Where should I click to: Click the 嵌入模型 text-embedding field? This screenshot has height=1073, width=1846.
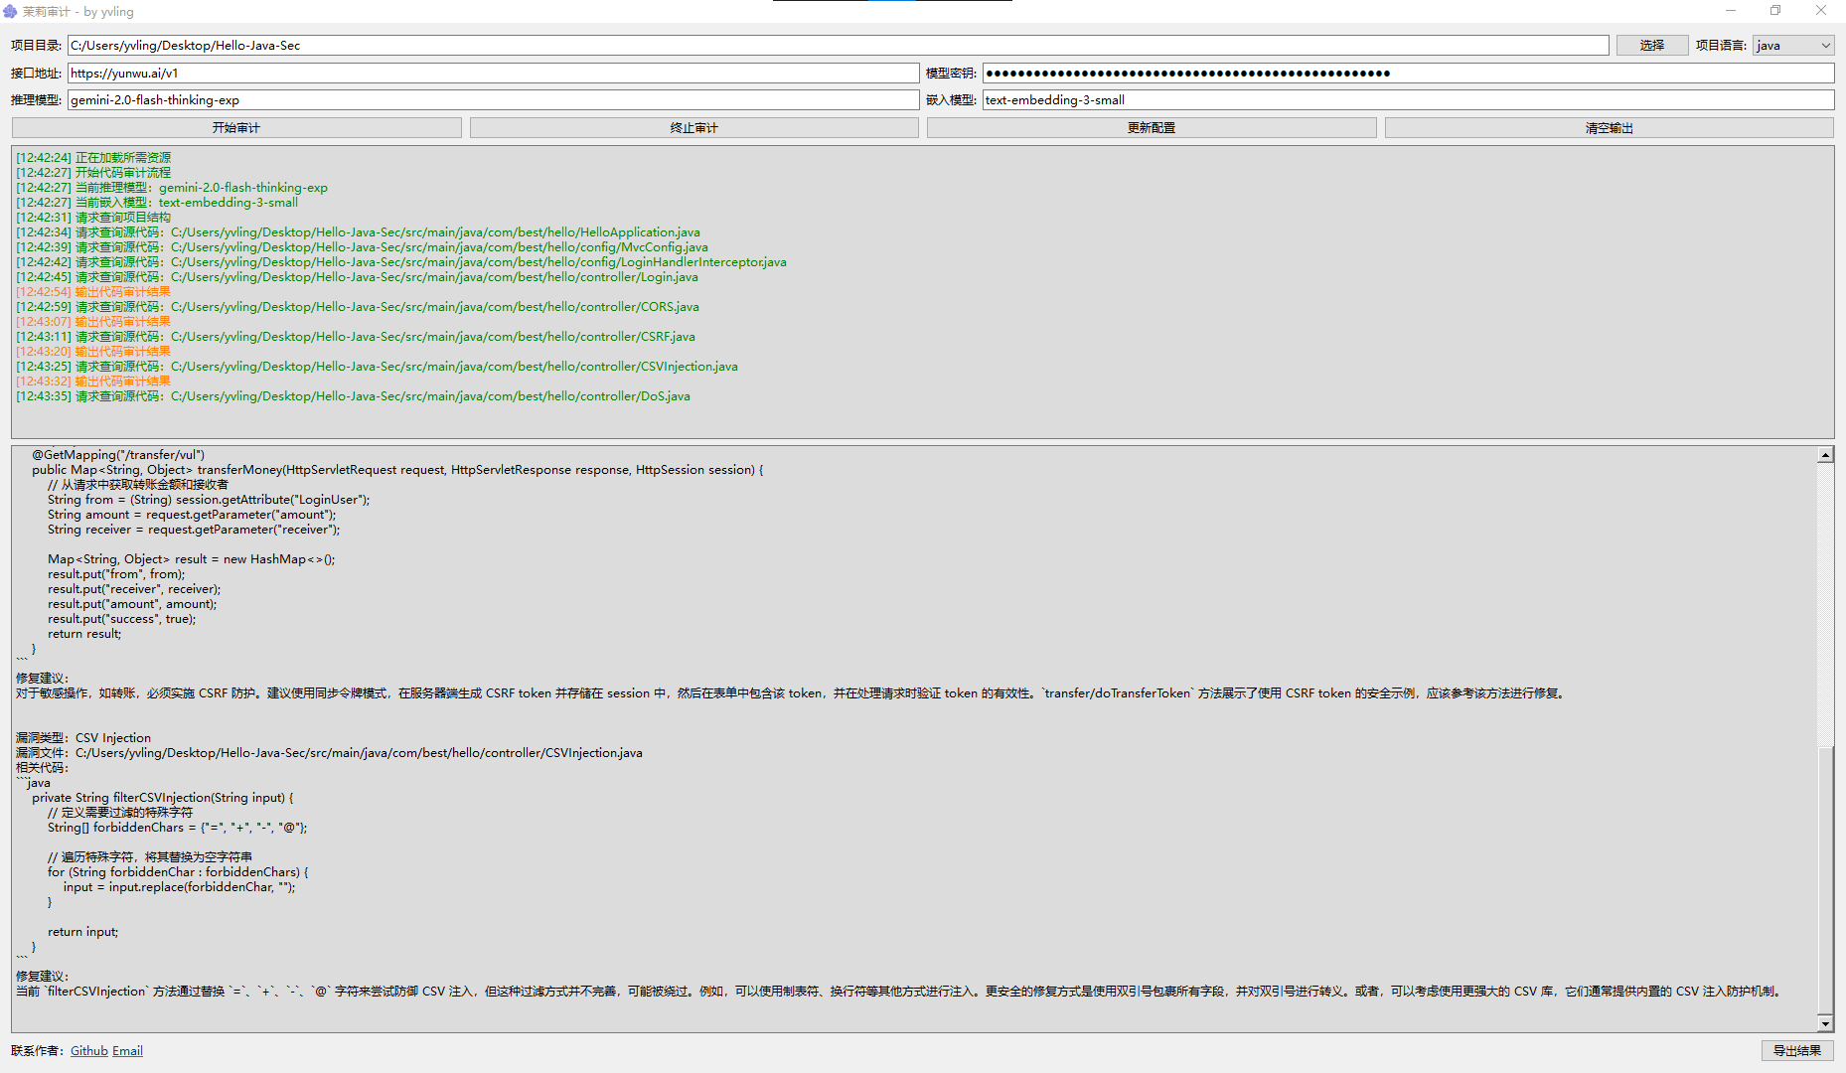coord(1408,100)
